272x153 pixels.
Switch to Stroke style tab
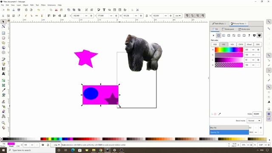(x=244, y=29)
